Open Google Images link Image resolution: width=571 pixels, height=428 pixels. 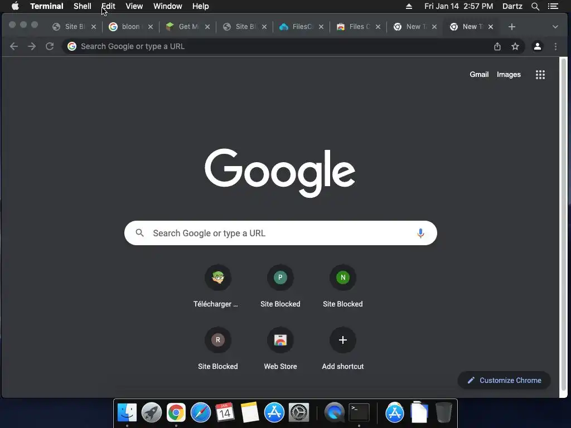coord(509,74)
